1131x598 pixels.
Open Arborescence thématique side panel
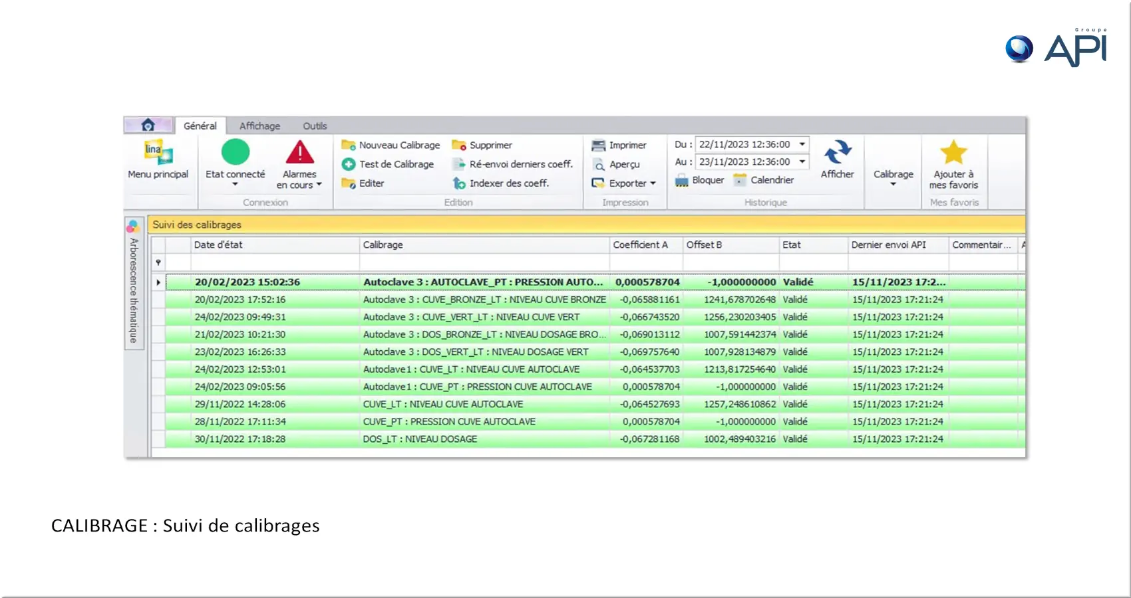click(x=134, y=282)
